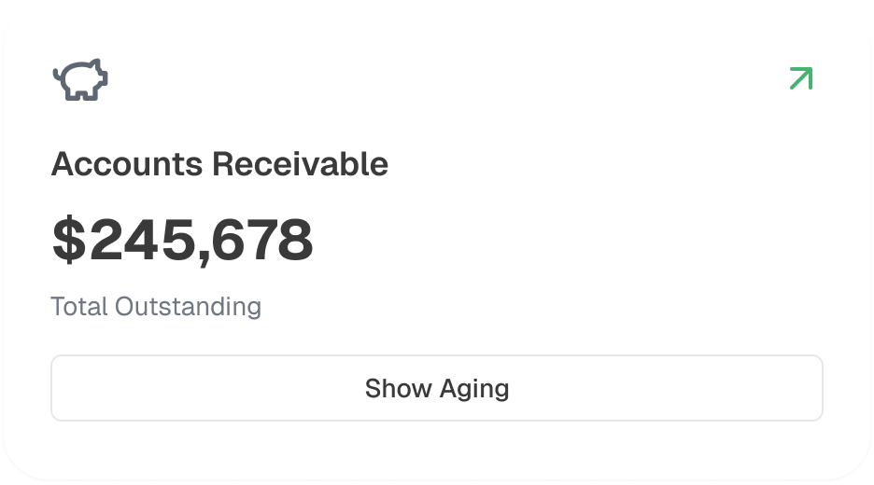Select the Accounts Receivable card's pig icon
Screen dimensions: 874x485
[x=80, y=80]
